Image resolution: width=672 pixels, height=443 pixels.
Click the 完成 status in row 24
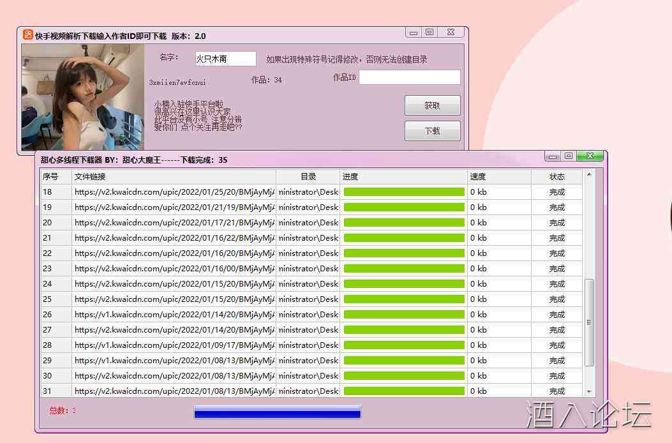(x=556, y=284)
